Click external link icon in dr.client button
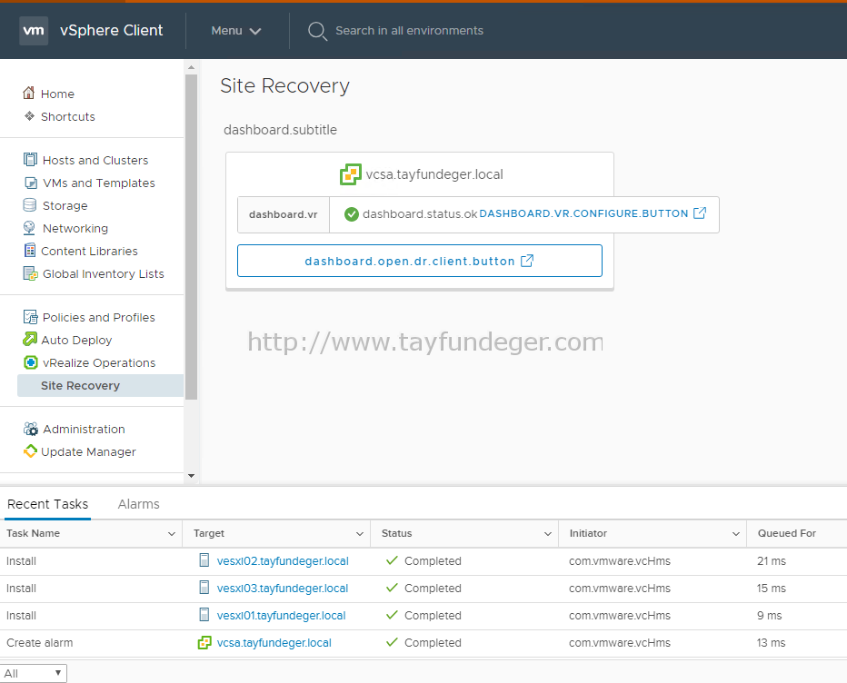The height and width of the screenshot is (683, 847). (x=527, y=261)
